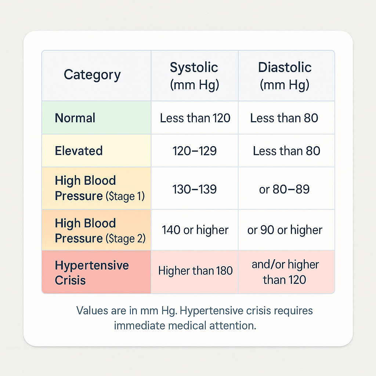Click the 'or 80–89' diastolic cell
This screenshot has height=376, width=376.
coord(284,189)
